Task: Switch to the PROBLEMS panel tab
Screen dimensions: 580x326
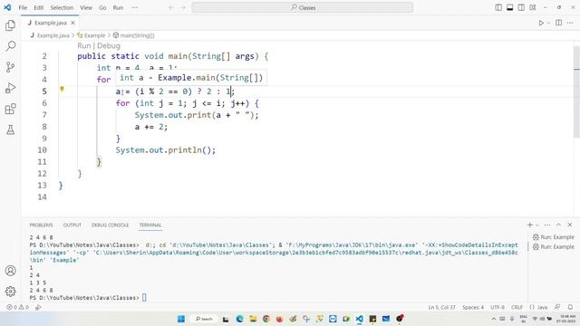Action: tap(41, 225)
